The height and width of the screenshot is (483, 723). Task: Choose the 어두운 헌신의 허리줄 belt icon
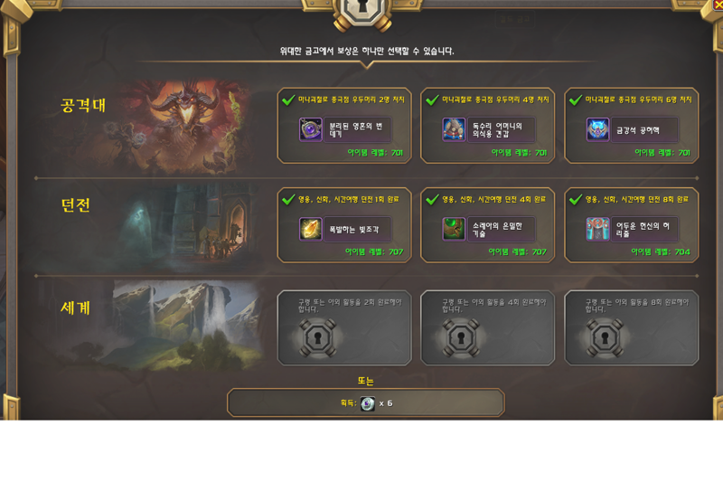click(x=597, y=229)
